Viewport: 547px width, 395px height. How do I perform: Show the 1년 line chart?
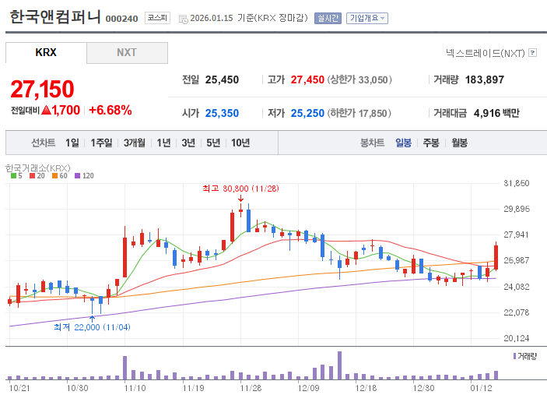[x=163, y=143]
